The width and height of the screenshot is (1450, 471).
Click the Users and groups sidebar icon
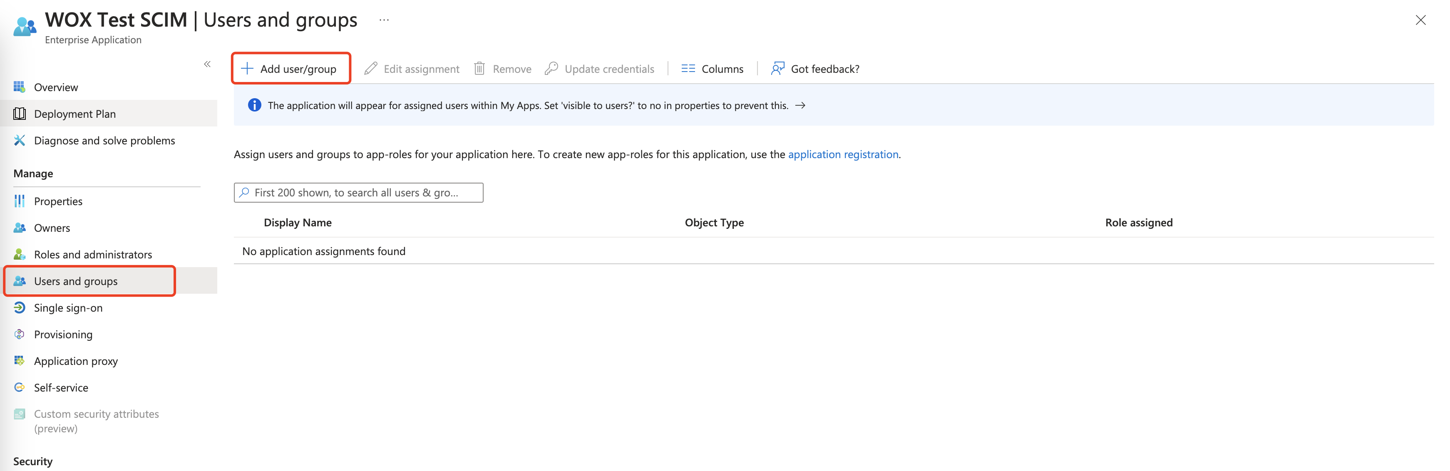coord(19,281)
